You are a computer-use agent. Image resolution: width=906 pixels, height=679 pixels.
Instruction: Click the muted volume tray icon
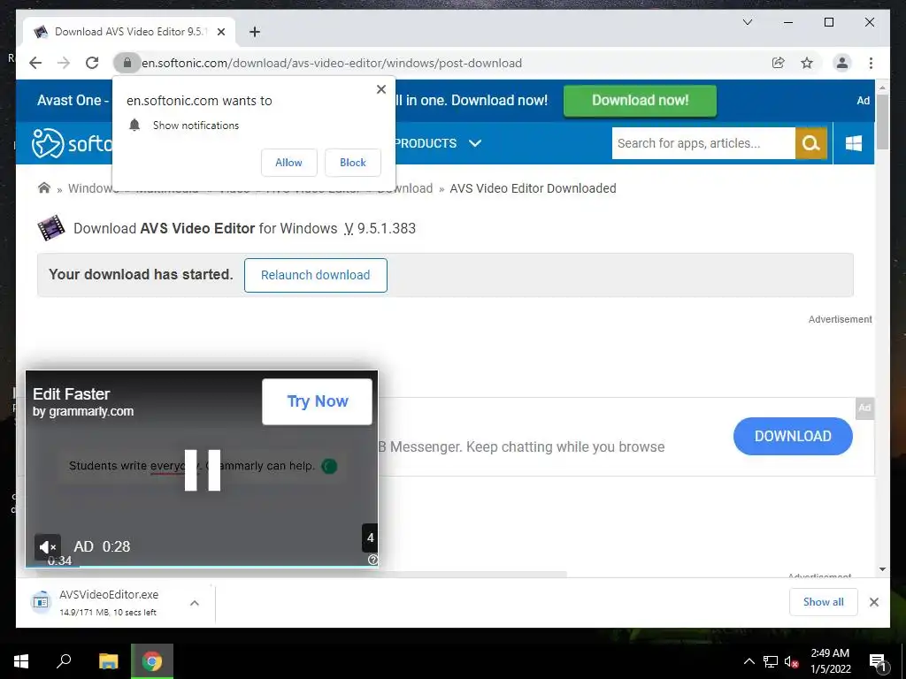point(791,661)
